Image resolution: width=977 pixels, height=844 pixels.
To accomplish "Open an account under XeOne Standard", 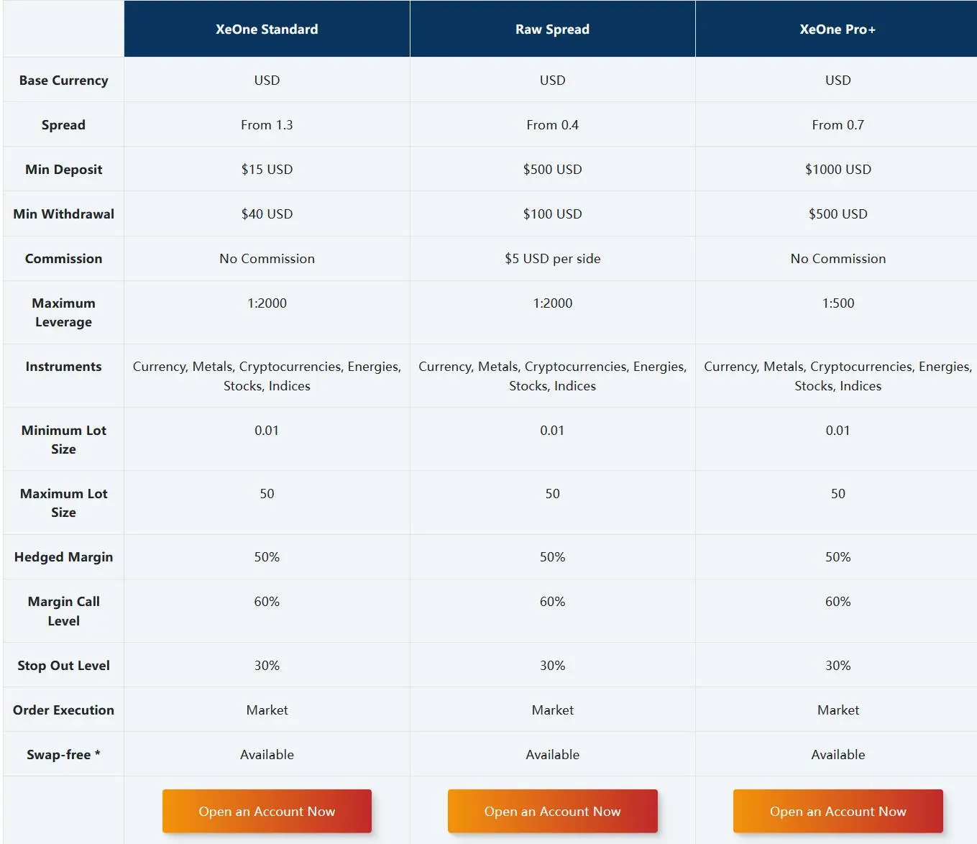I will click(x=267, y=811).
